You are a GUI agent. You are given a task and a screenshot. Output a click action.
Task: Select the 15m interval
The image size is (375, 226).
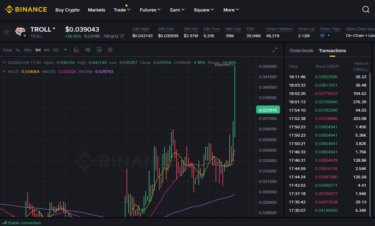[27, 50]
